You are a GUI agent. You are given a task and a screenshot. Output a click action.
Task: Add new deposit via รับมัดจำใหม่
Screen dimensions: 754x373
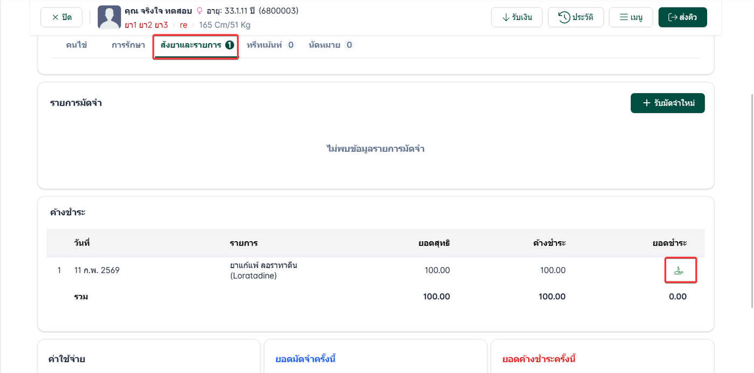(668, 103)
